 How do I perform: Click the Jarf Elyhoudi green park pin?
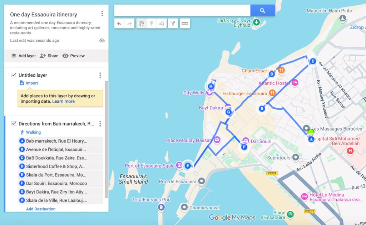tap(257, 22)
